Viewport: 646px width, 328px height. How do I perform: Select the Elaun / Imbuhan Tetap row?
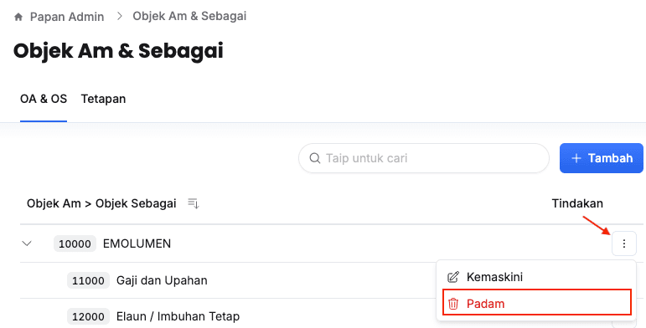228,316
